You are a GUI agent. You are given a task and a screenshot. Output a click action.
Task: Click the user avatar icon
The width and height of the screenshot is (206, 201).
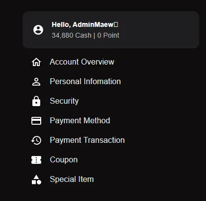[38, 30]
